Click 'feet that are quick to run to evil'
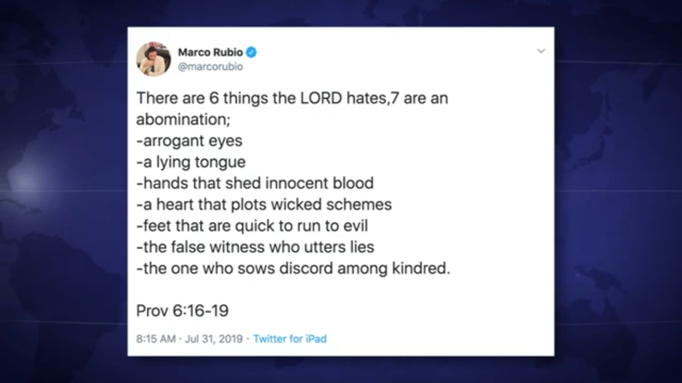The width and height of the screenshot is (682, 383). [252, 225]
